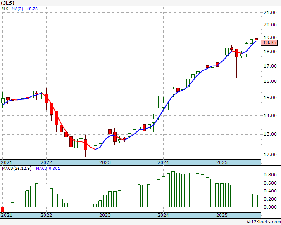Click the MACD:0.301 value label

(x=48, y=169)
